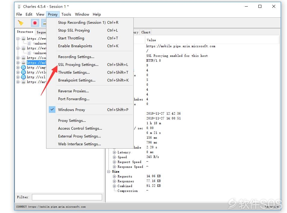Image resolution: width=287 pixels, height=213 pixels.
Task: Expand the http://img tree node
Action: [18, 67]
